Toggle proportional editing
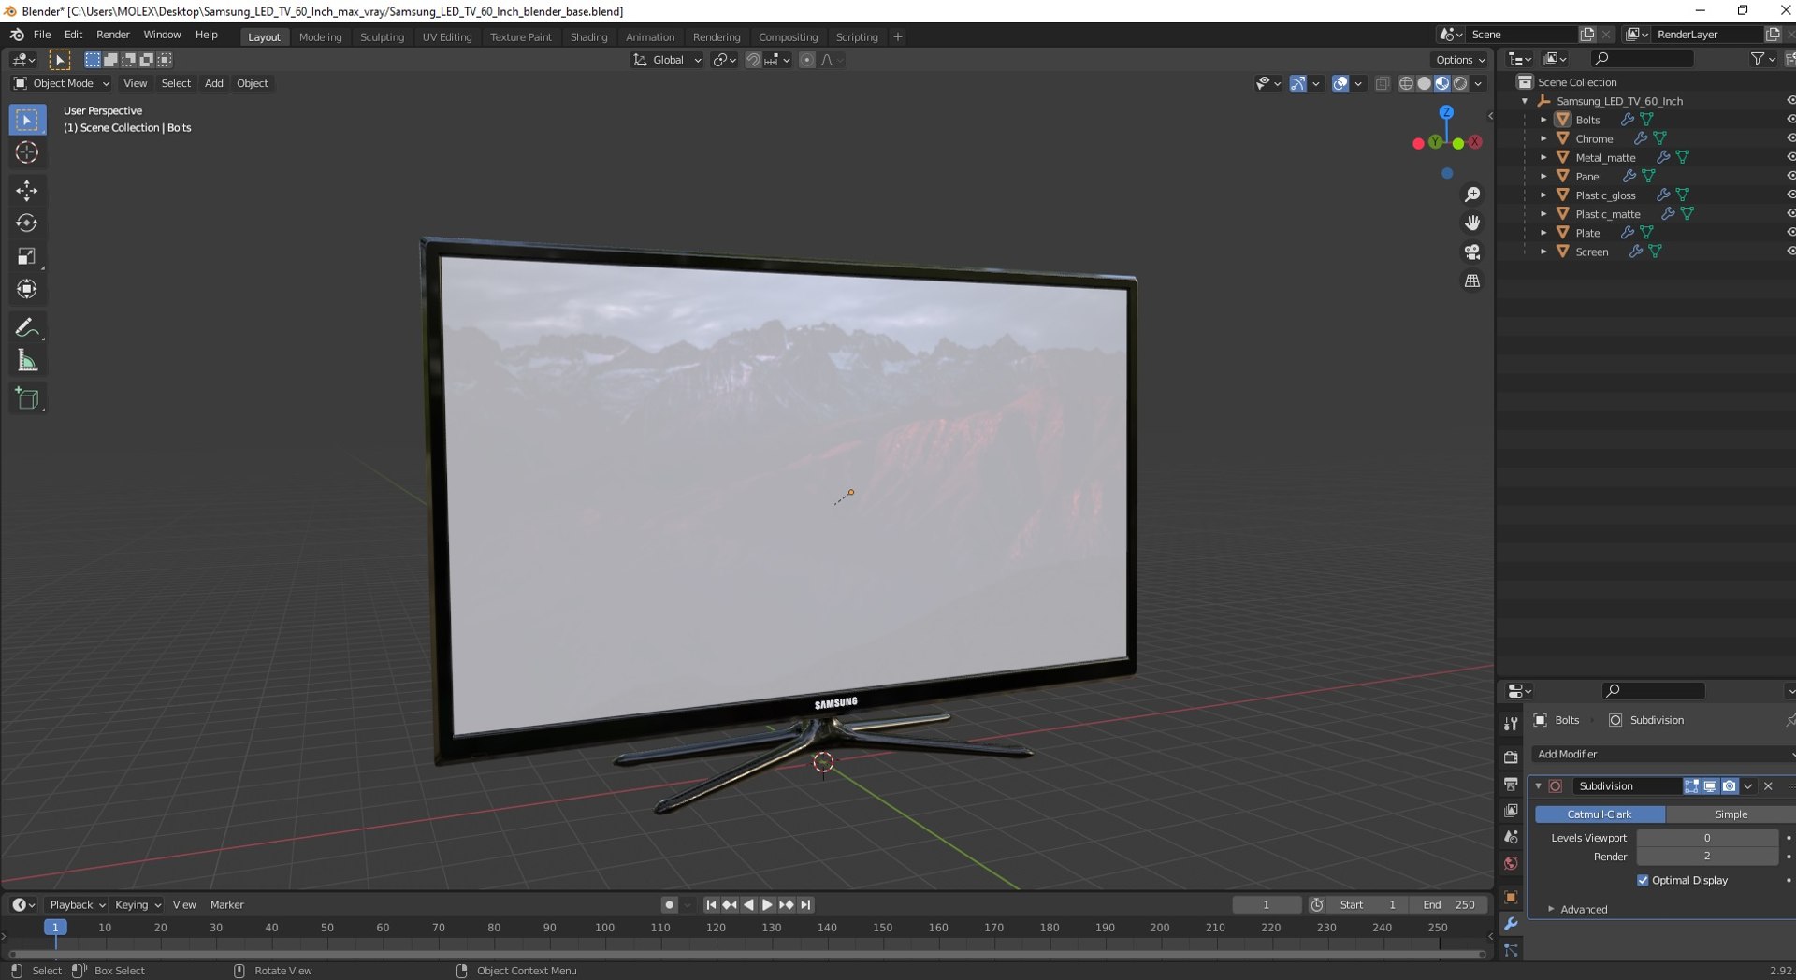 tap(806, 60)
